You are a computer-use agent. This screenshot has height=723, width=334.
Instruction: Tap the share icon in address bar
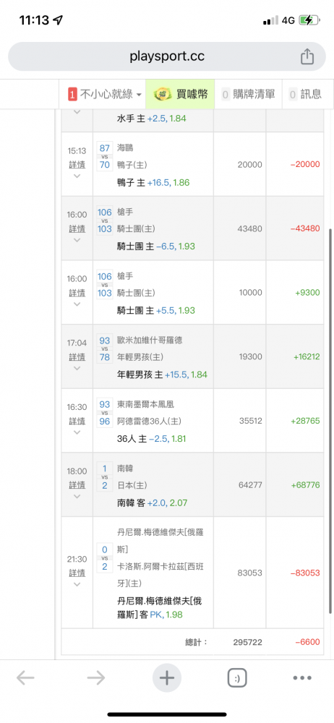point(307,57)
